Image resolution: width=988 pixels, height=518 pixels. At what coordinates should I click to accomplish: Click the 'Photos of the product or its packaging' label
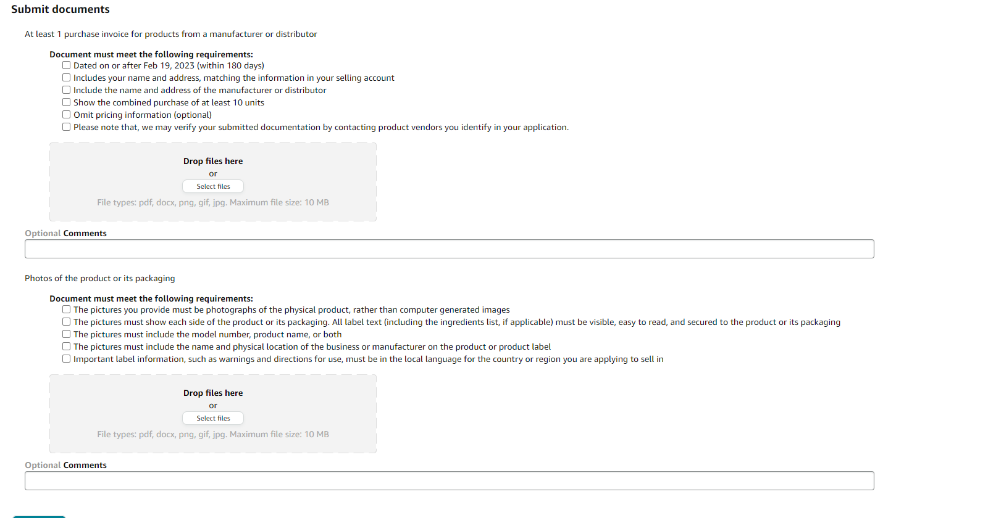coord(100,278)
